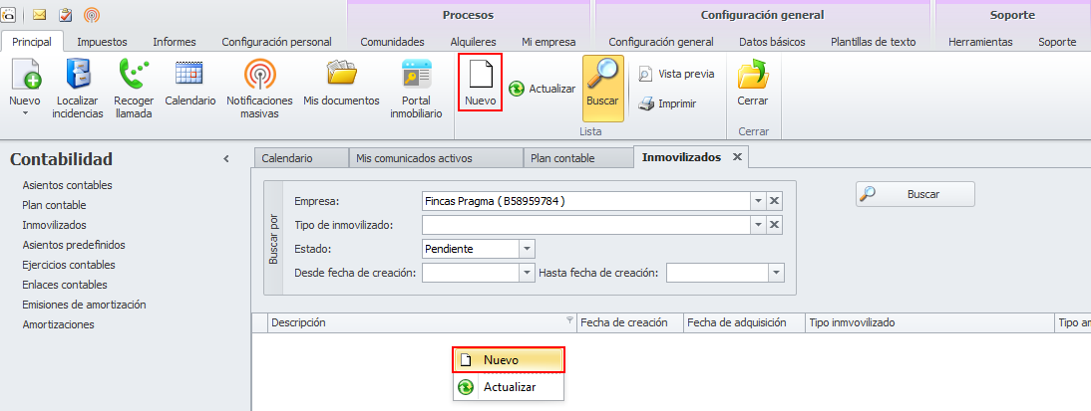Image resolution: width=1091 pixels, height=411 pixels.
Task: Expand the Empresa dropdown
Action: pos(758,201)
